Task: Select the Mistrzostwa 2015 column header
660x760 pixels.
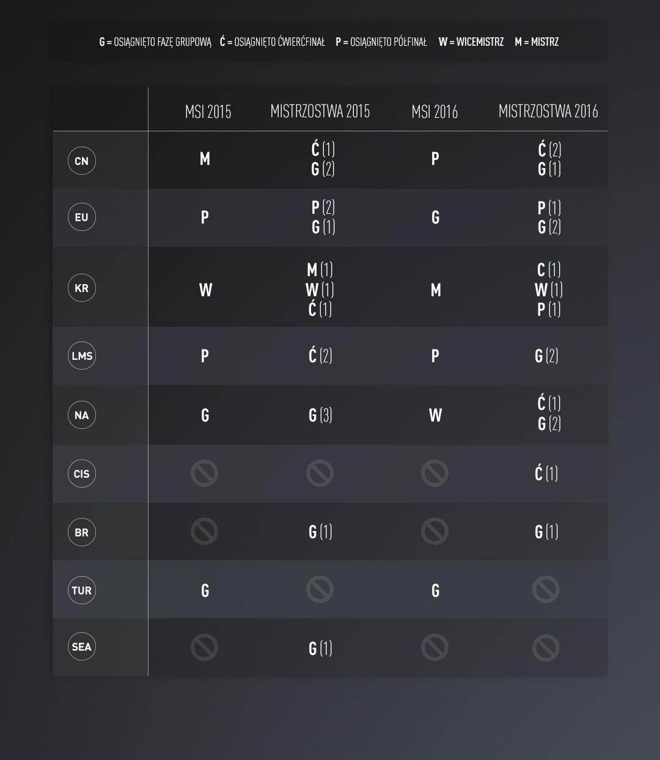Action: 320,111
